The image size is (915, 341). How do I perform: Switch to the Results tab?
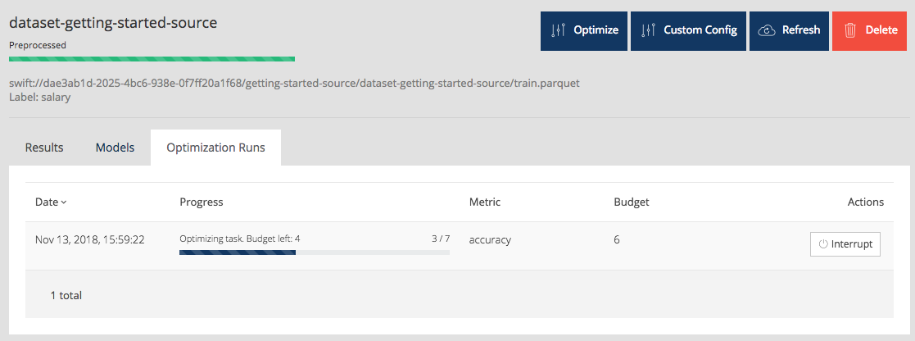click(44, 148)
